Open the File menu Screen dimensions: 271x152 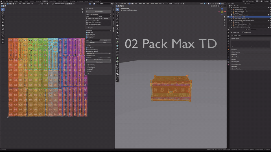[4, 1]
